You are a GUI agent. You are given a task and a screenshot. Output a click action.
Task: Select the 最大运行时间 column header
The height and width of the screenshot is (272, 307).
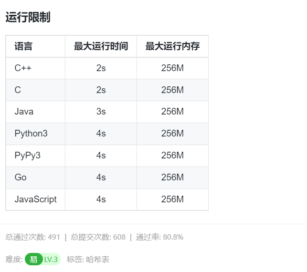(101, 46)
